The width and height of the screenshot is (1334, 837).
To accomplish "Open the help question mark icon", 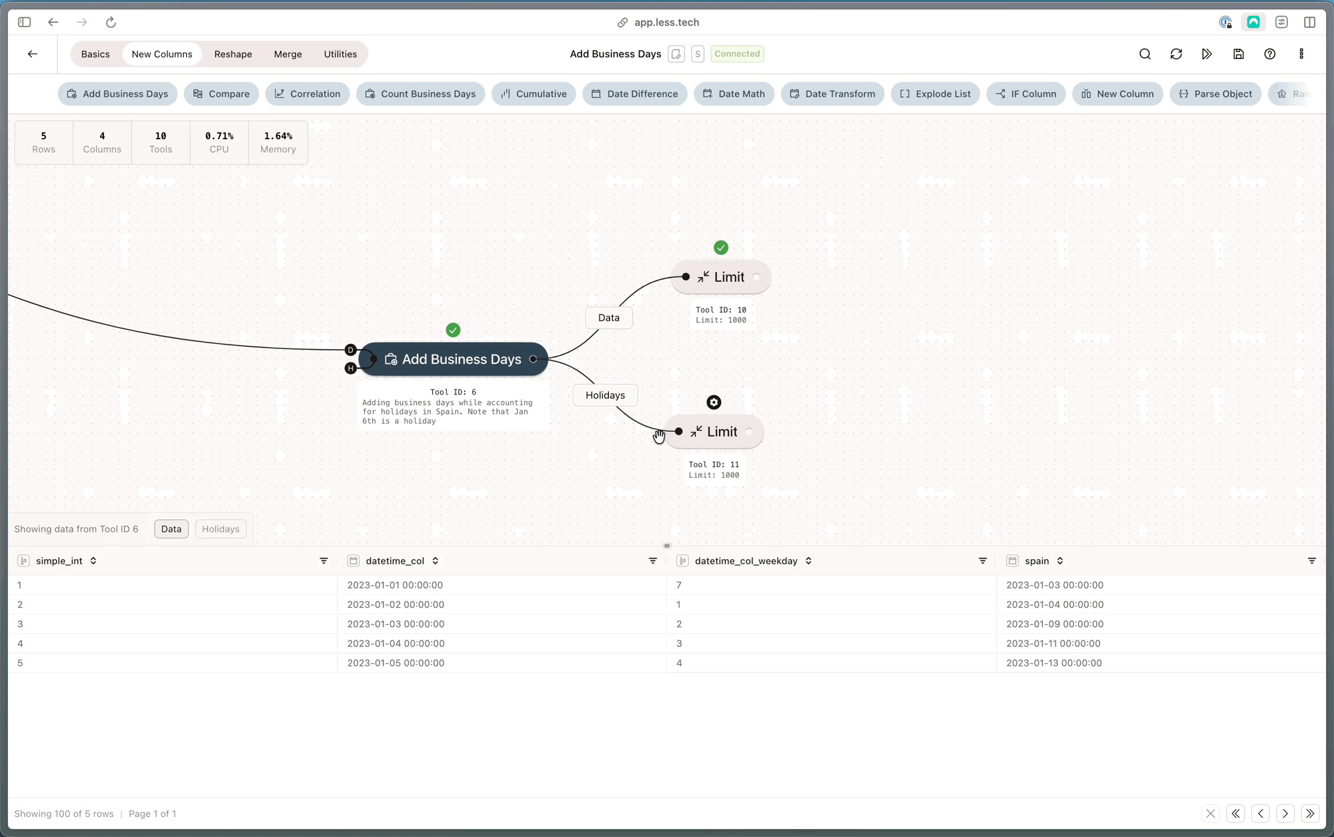I will (x=1269, y=54).
